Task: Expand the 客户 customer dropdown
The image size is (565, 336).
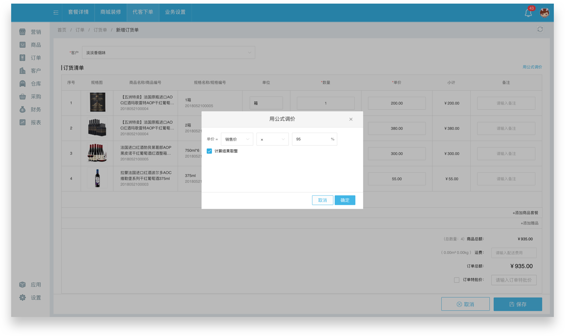Action: click(168, 53)
